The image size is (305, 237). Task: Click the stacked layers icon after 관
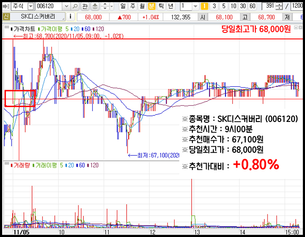point(95,6)
